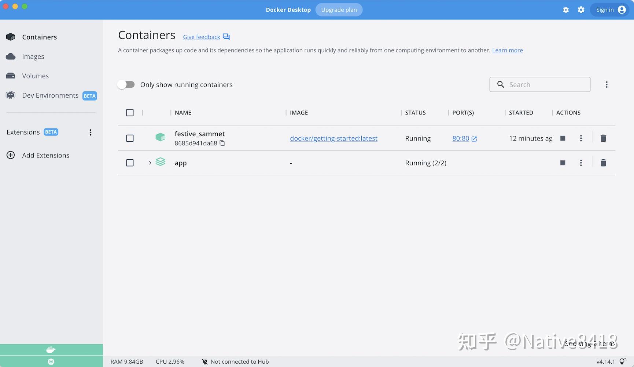This screenshot has width=634, height=367.
Task: Open options menu for festive_sammet
Action: 581,138
